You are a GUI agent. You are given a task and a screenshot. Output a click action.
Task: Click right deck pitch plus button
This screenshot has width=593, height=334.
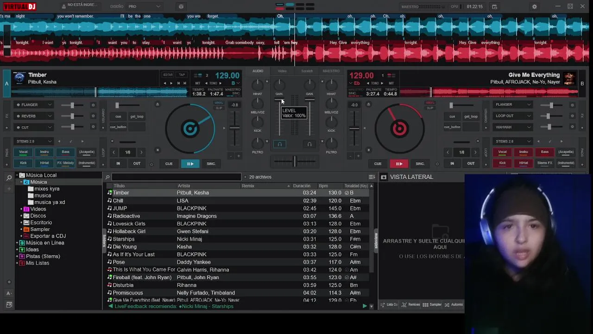(x=358, y=156)
